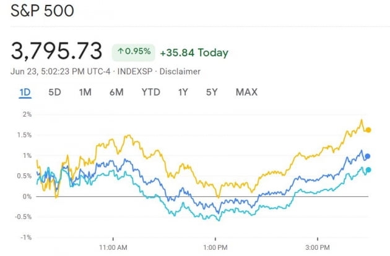Screen dimensions: 390x256
Task: Click the green up arrow in percent badge
Action: (x=120, y=52)
